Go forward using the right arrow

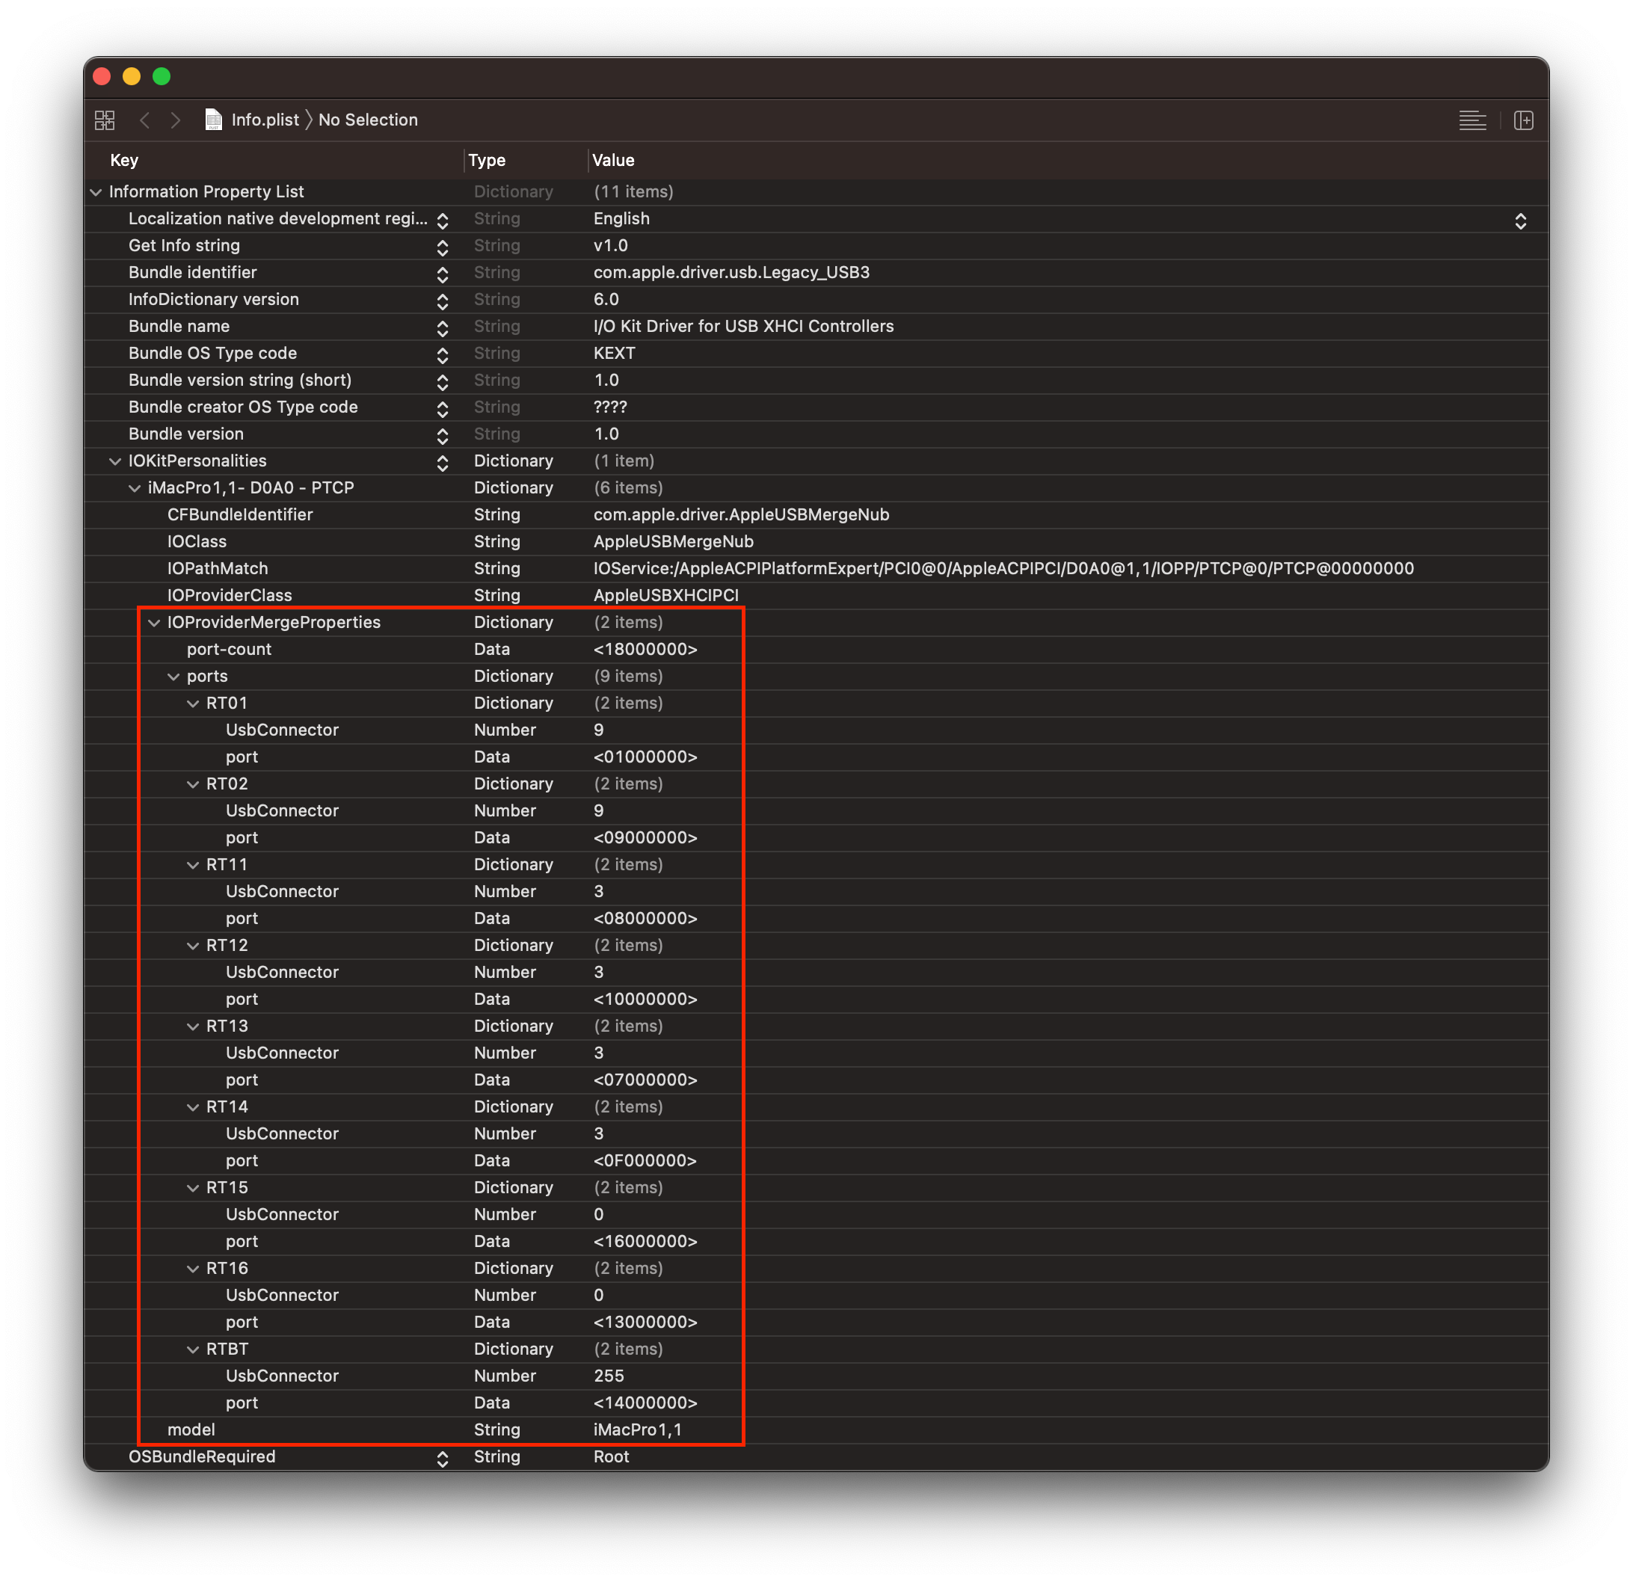click(x=175, y=120)
